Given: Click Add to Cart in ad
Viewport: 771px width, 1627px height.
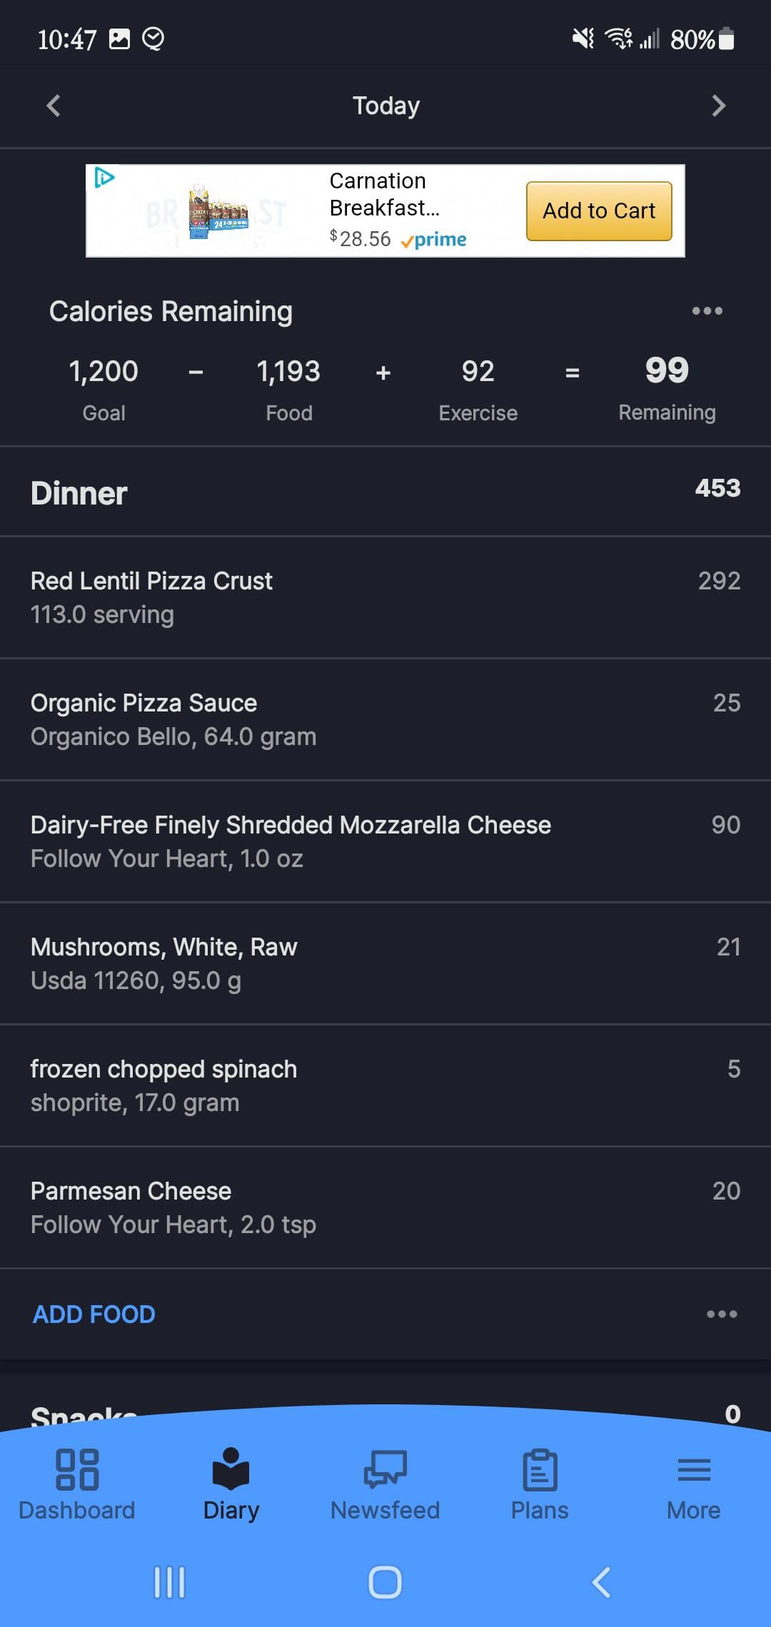Looking at the screenshot, I should pos(599,211).
